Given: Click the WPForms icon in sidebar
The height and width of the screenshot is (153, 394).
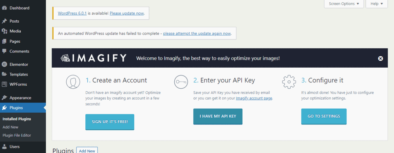Looking at the screenshot, I should click(4, 84).
